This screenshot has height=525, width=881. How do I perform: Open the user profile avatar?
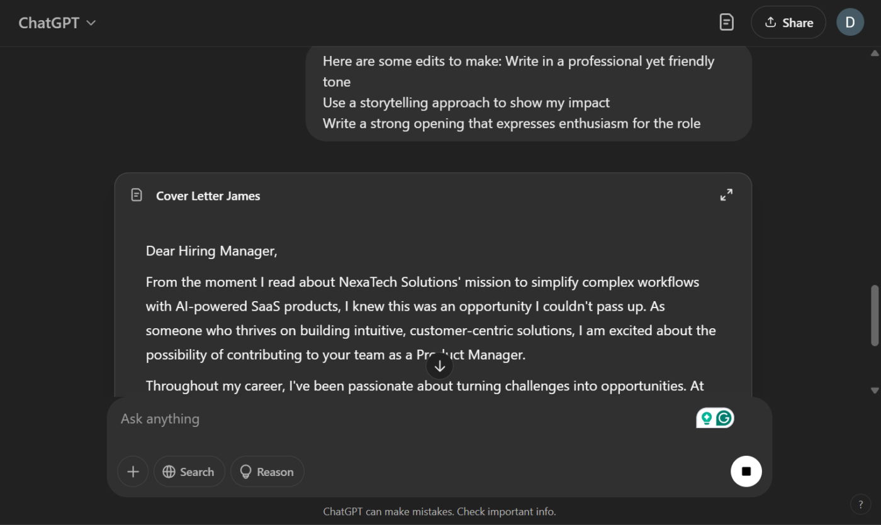click(850, 23)
